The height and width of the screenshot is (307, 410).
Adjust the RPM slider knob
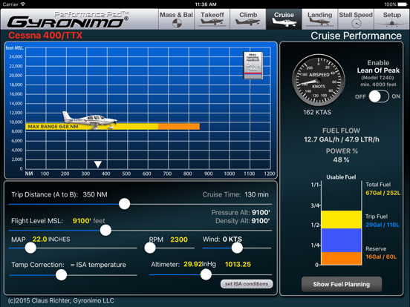coord(150,248)
